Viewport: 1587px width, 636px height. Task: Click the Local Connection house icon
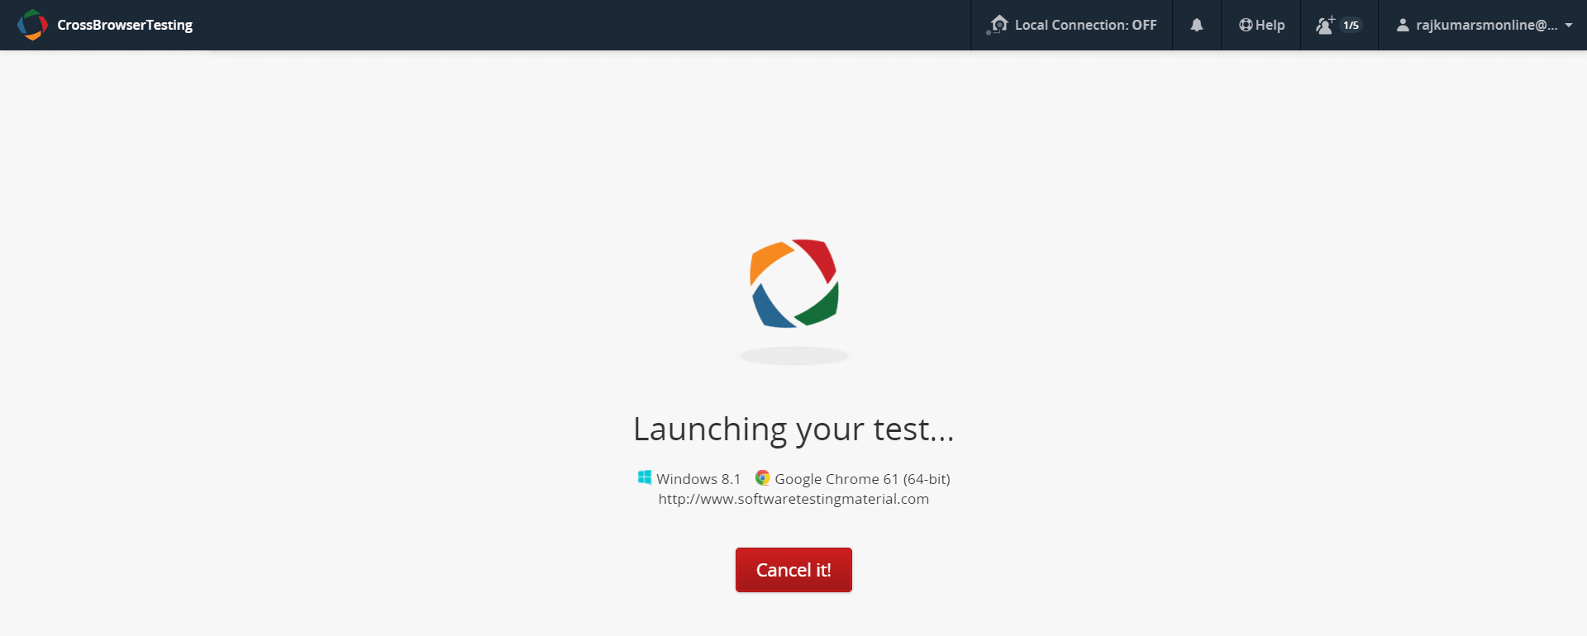click(x=997, y=25)
